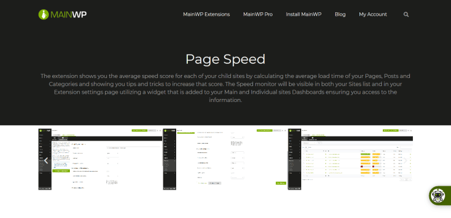This screenshot has height=218, width=451.
Task: Show previous slide with left carousel arrow
Action: click(46, 161)
